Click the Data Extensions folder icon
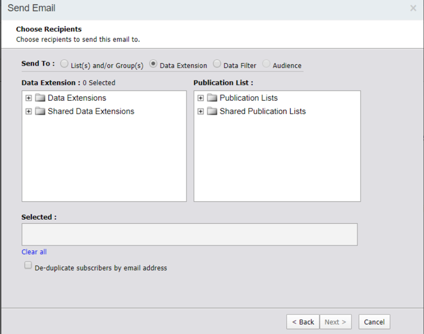This screenshot has height=334, width=424. click(40, 98)
